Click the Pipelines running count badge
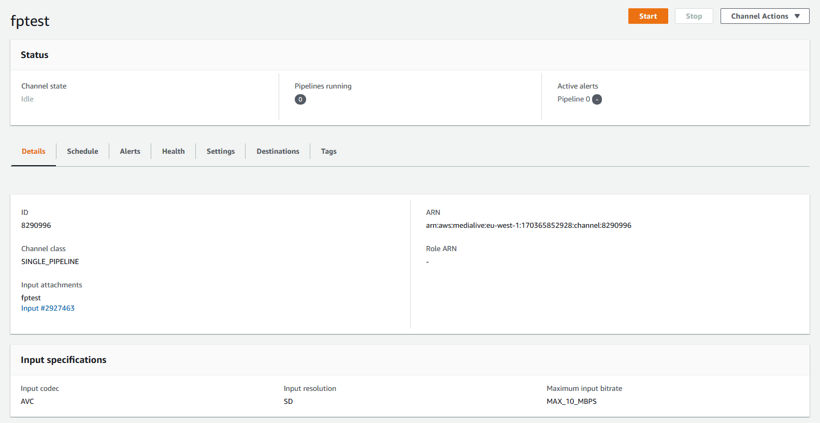 pyautogui.click(x=300, y=99)
